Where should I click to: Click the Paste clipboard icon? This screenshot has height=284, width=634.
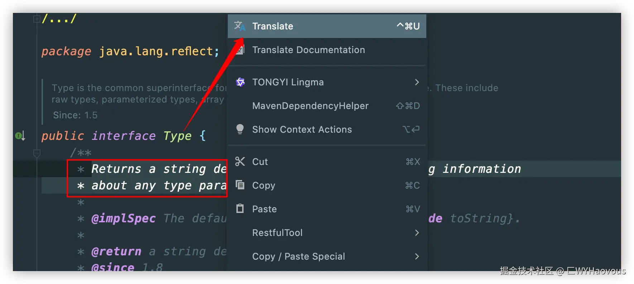[240, 209]
